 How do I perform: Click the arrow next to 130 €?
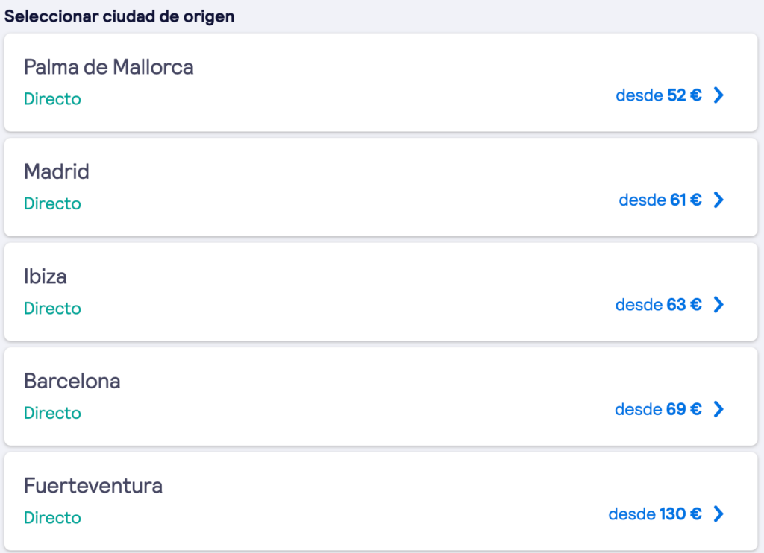(x=718, y=513)
